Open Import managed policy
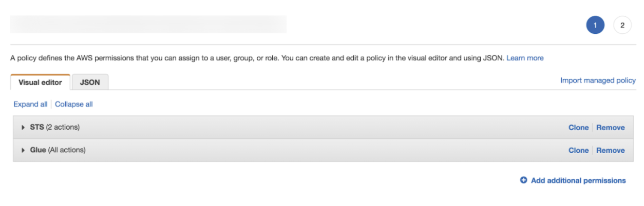The image size is (644, 206). (598, 80)
